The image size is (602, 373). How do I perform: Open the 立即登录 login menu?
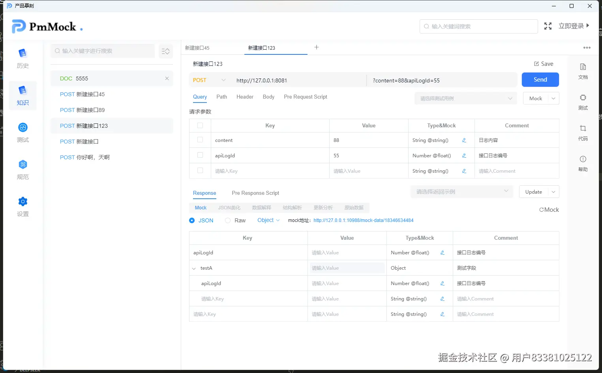click(x=574, y=26)
